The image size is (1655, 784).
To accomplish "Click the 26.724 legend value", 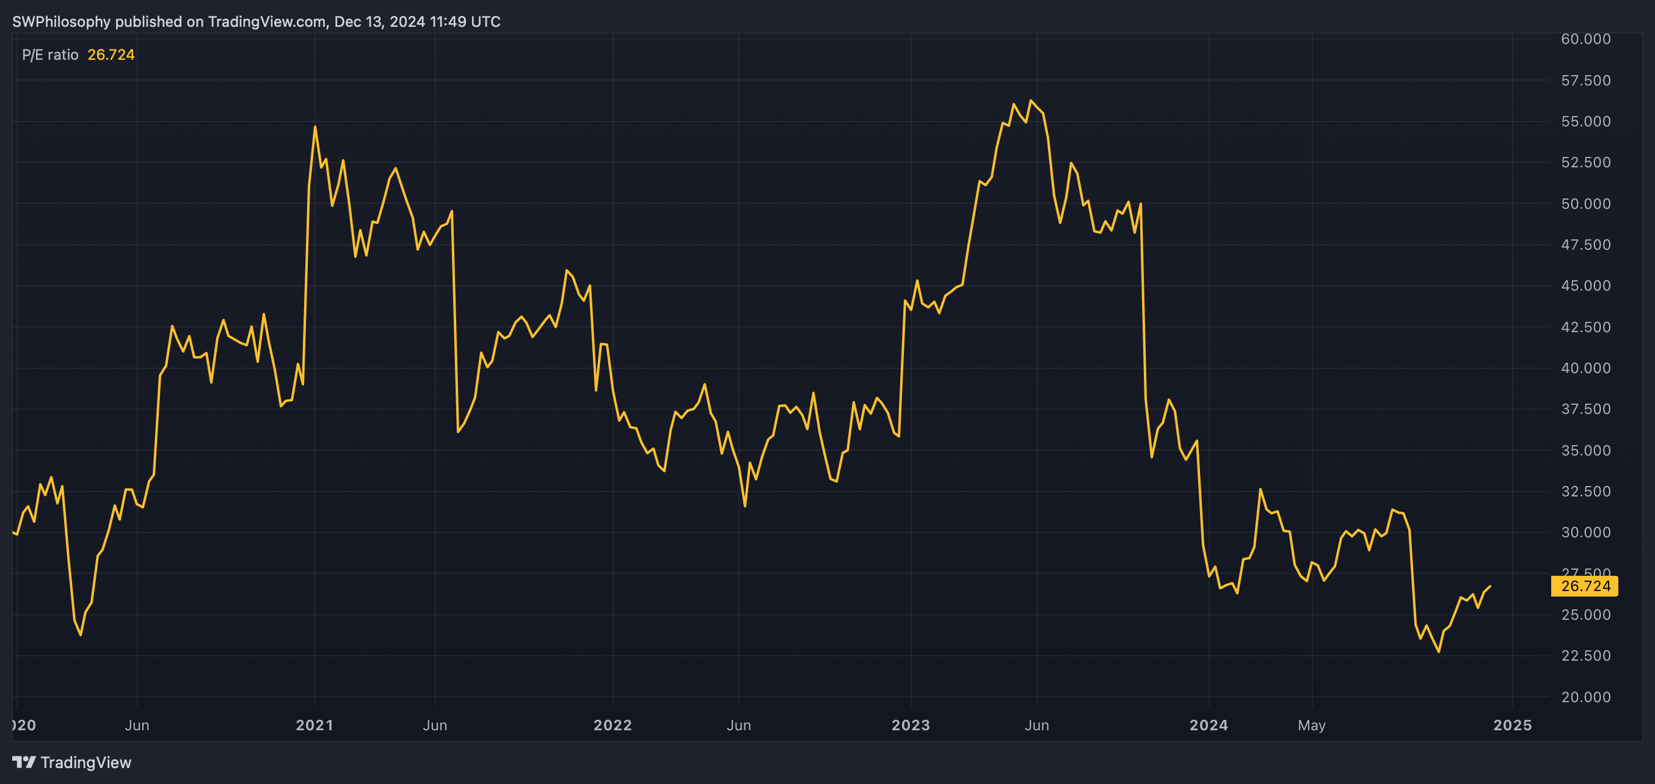I will tap(111, 54).
